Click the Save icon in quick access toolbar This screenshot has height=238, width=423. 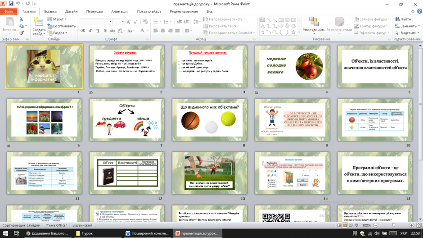point(11,4)
